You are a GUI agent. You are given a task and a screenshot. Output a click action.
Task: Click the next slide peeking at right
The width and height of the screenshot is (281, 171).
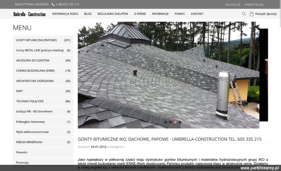point(264,75)
